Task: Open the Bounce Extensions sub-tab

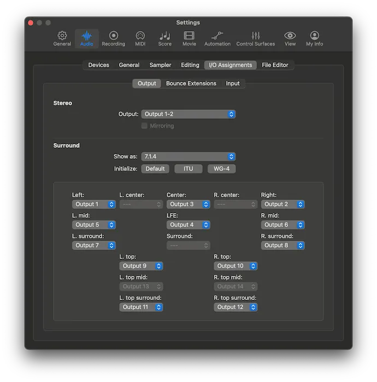Action: (x=191, y=83)
